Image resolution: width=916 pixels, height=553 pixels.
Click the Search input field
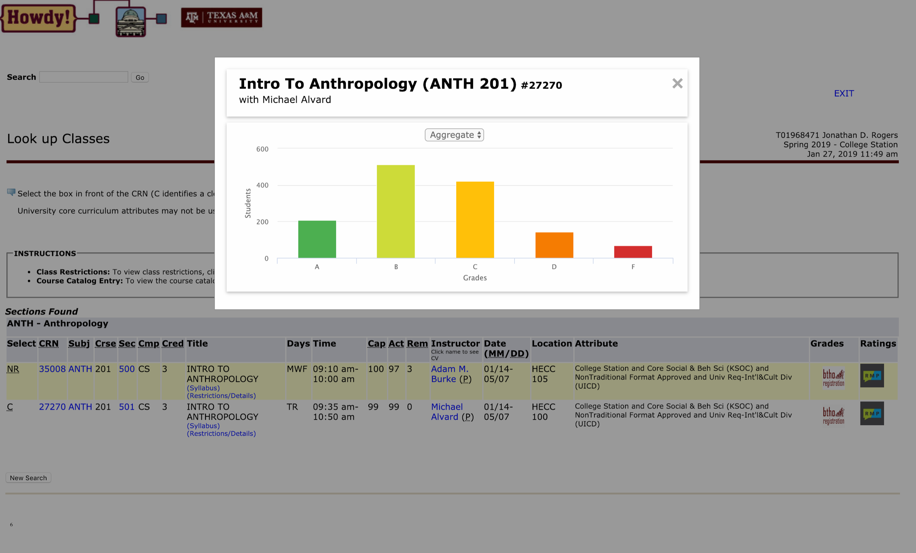(x=84, y=77)
